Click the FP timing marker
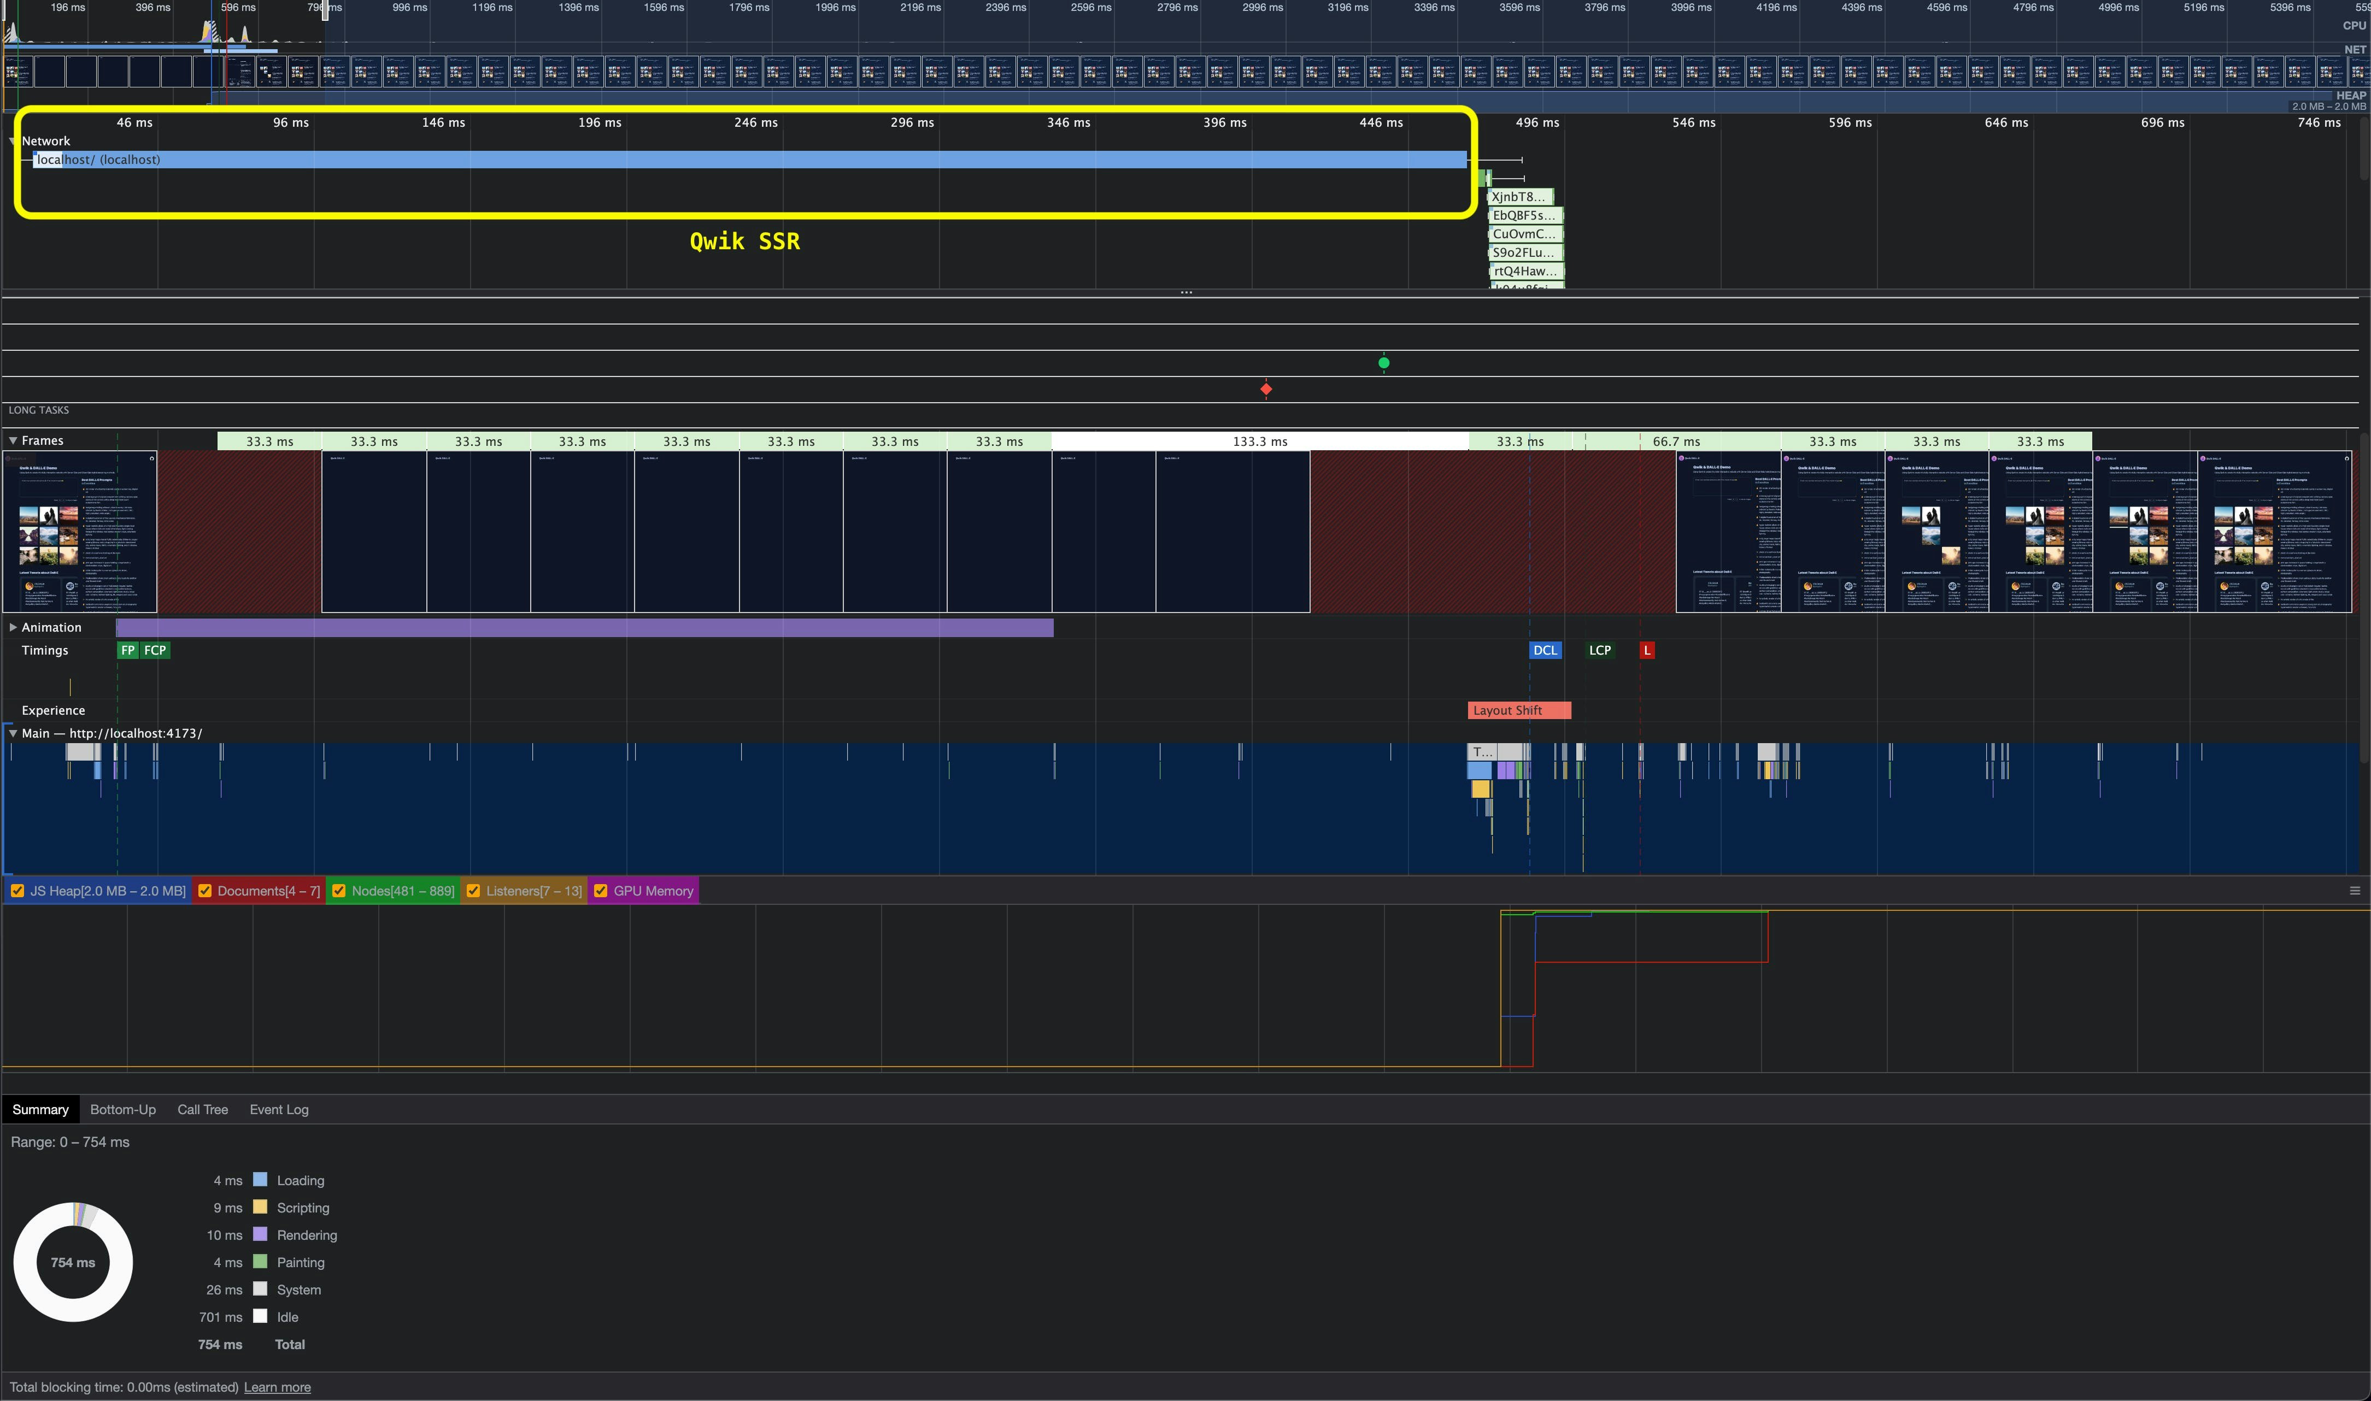The height and width of the screenshot is (1401, 2371). pos(127,650)
